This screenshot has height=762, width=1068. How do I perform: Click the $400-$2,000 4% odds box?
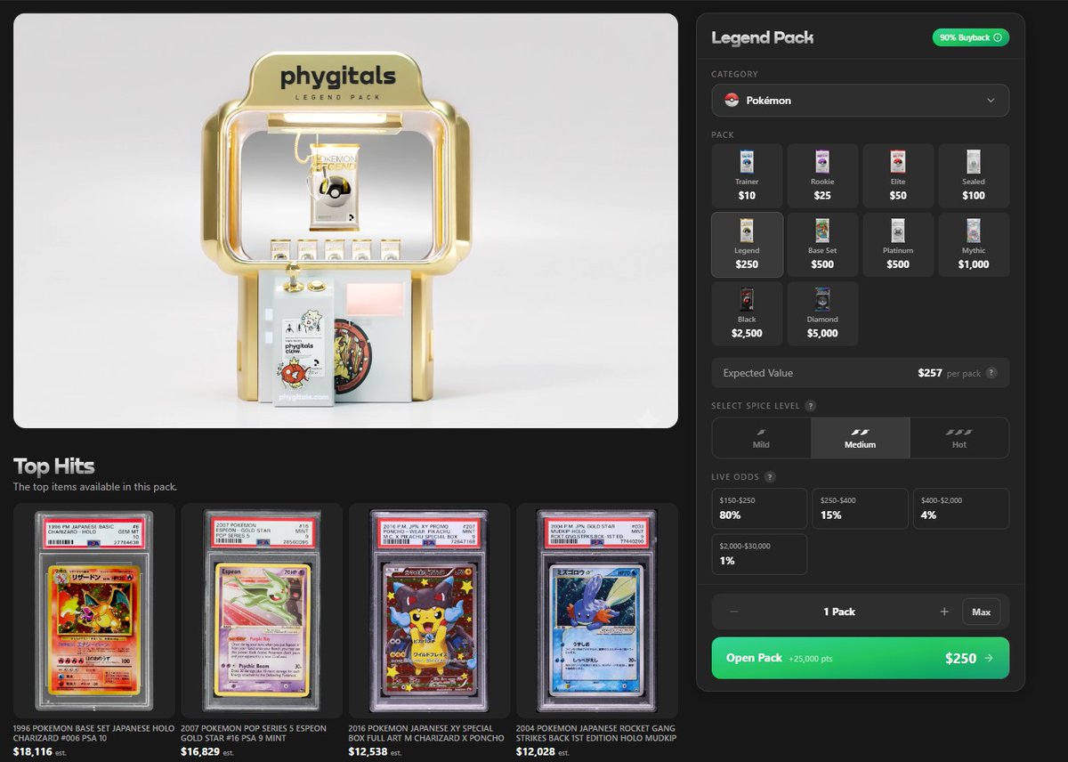(x=961, y=508)
